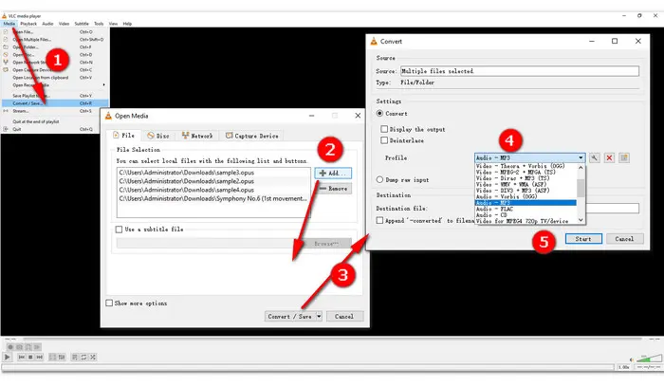664x386 pixels.
Task: Switch to the Capture Device tab
Action: pyautogui.click(x=252, y=136)
